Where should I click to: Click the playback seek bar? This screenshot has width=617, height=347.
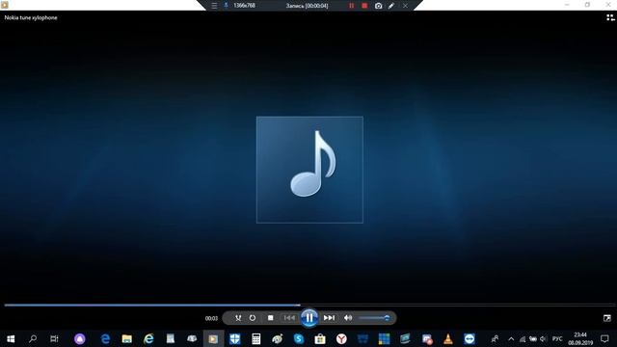[310, 305]
